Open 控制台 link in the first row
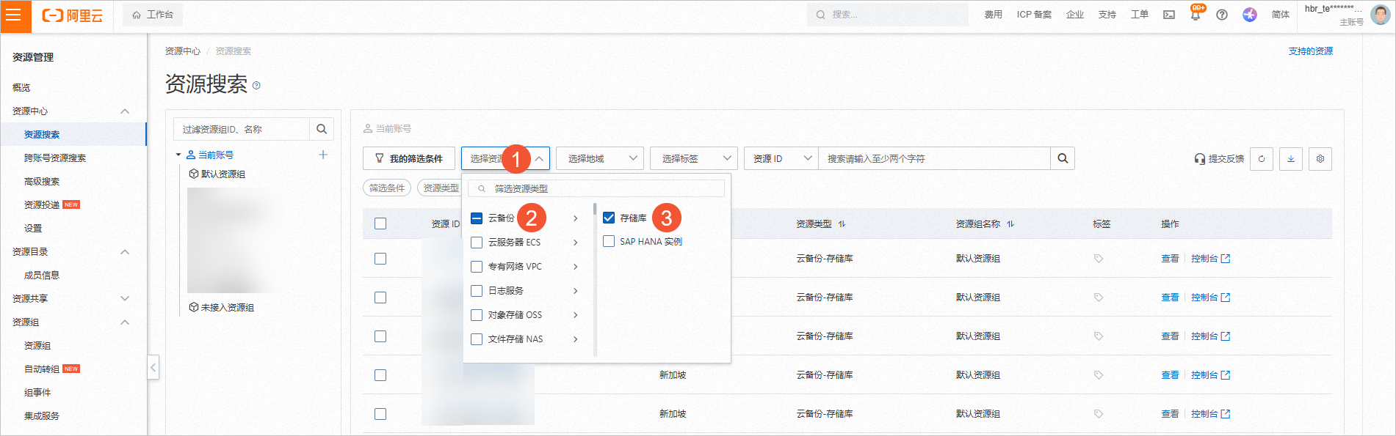 1210,259
